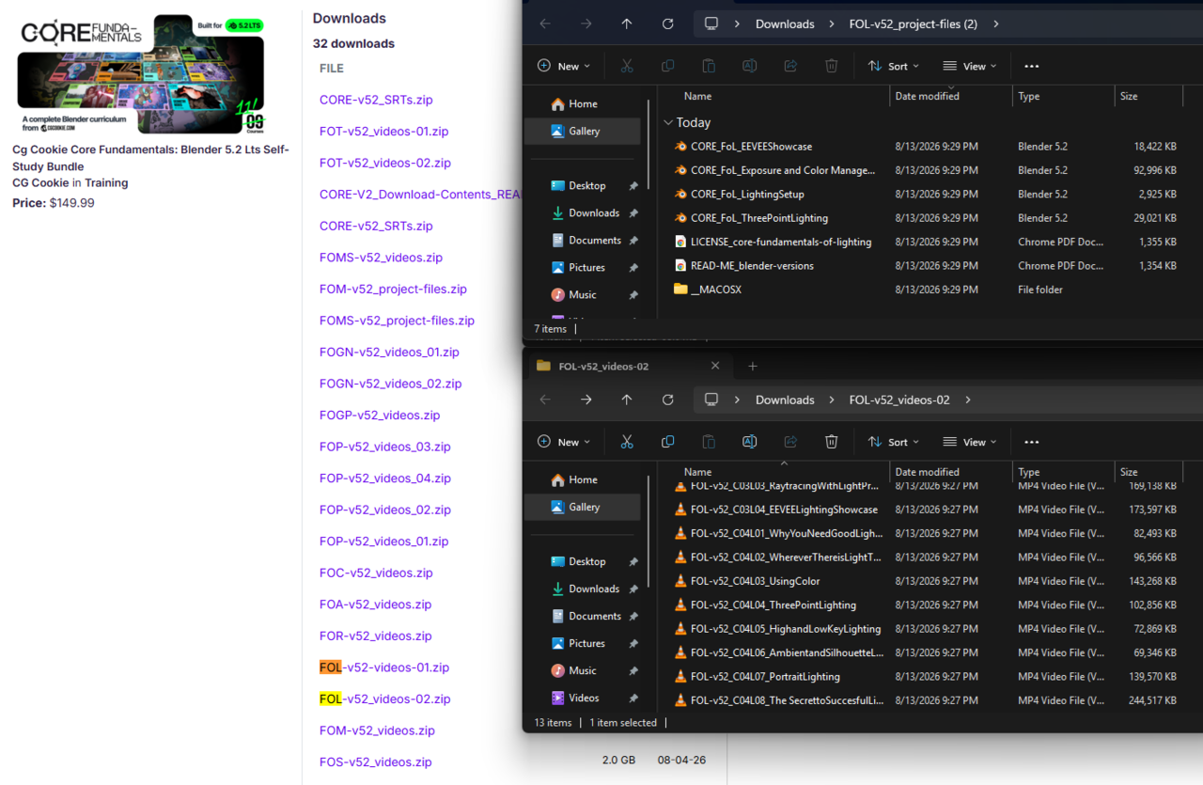Click Copy icon in the project-files window toolbar

667,66
